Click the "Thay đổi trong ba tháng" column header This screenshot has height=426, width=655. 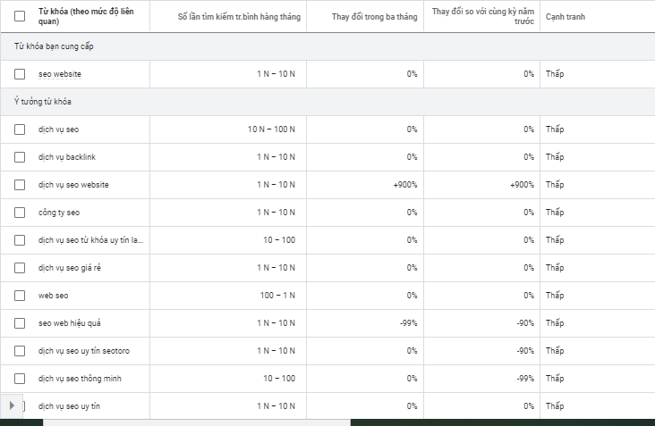pyautogui.click(x=374, y=16)
